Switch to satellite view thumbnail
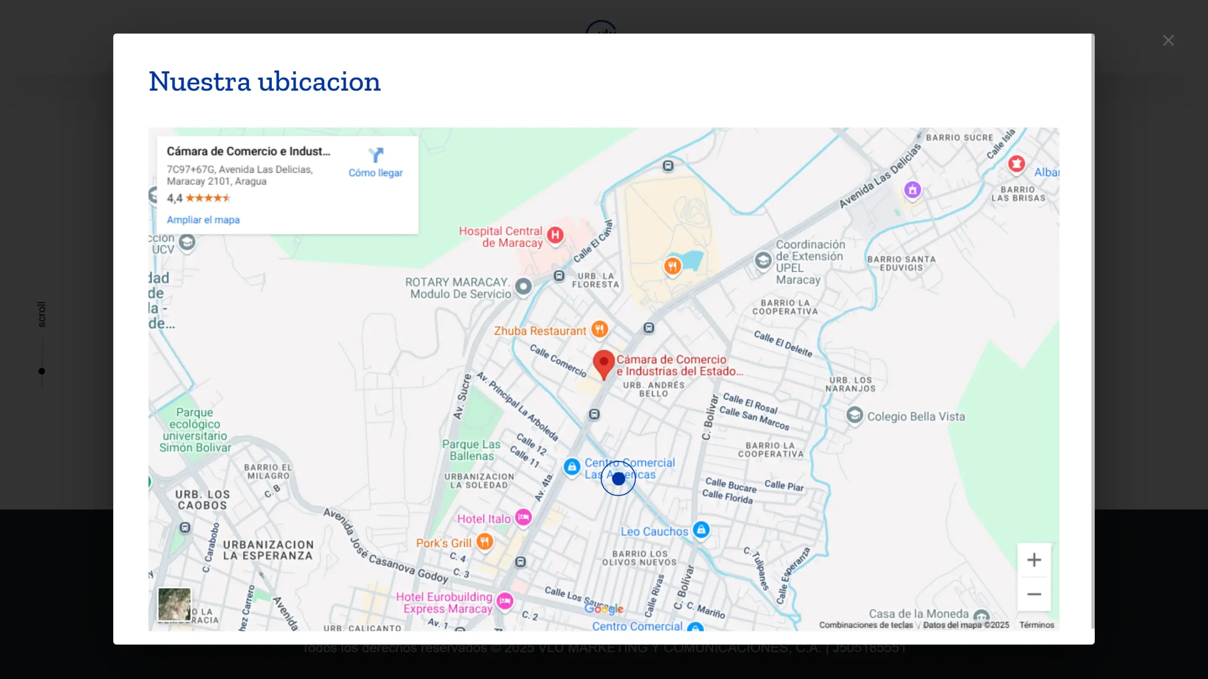Viewport: 1208px width, 679px height. pyautogui.click(x=174, y=604)
